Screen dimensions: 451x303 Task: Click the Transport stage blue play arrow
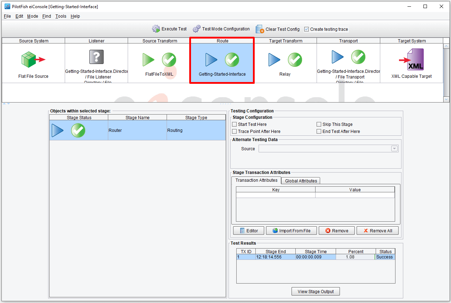(x=338, y=57)
